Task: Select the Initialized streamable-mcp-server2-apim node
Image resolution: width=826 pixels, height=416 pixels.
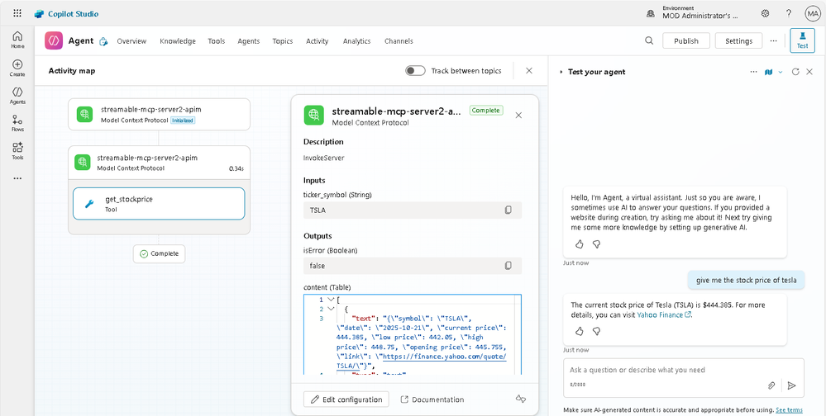Action: click(159, 114)
